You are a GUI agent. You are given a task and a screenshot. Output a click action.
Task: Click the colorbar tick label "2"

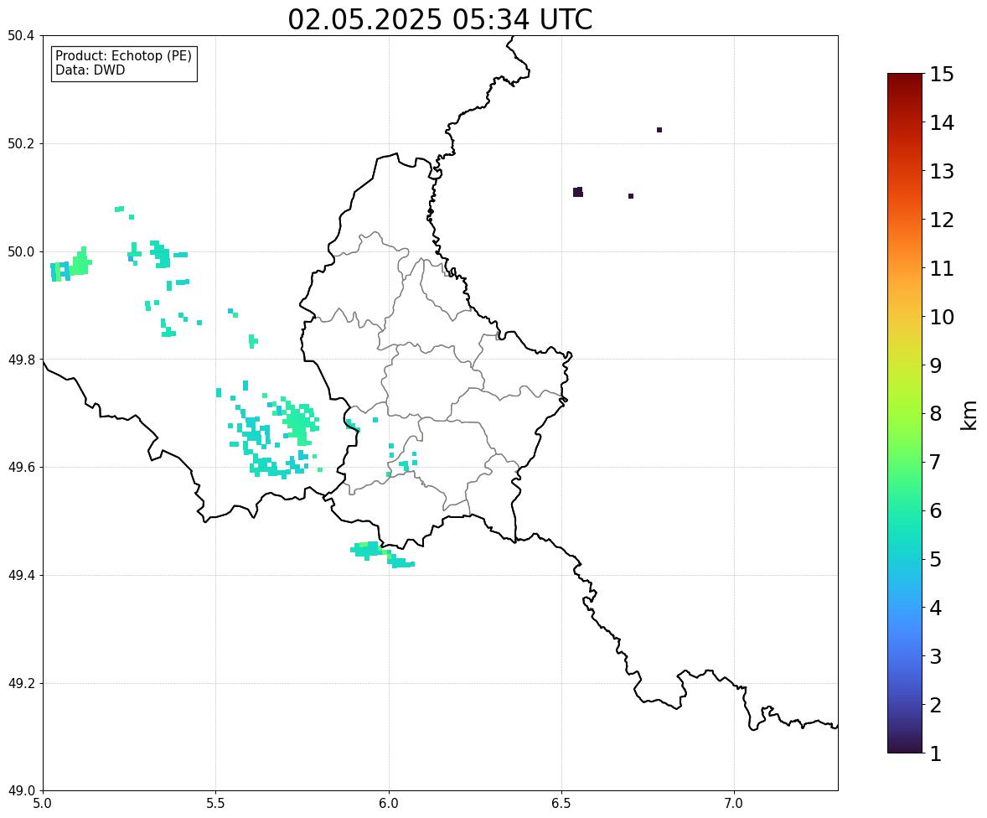click(936, 705)
